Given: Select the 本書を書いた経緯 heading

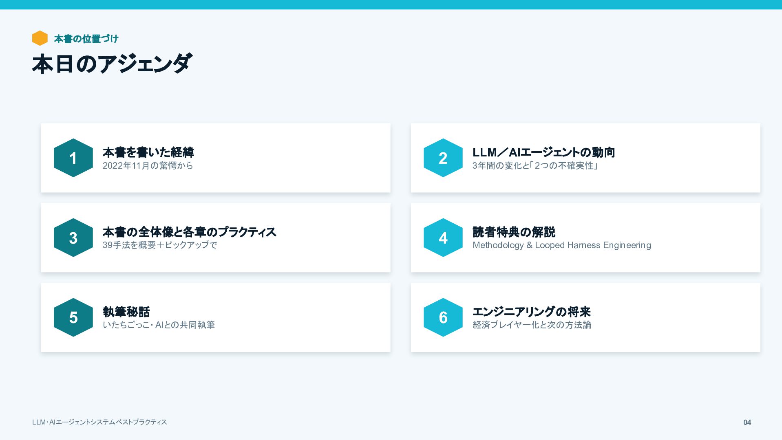Looking at the screenshot, I should 148,152.
